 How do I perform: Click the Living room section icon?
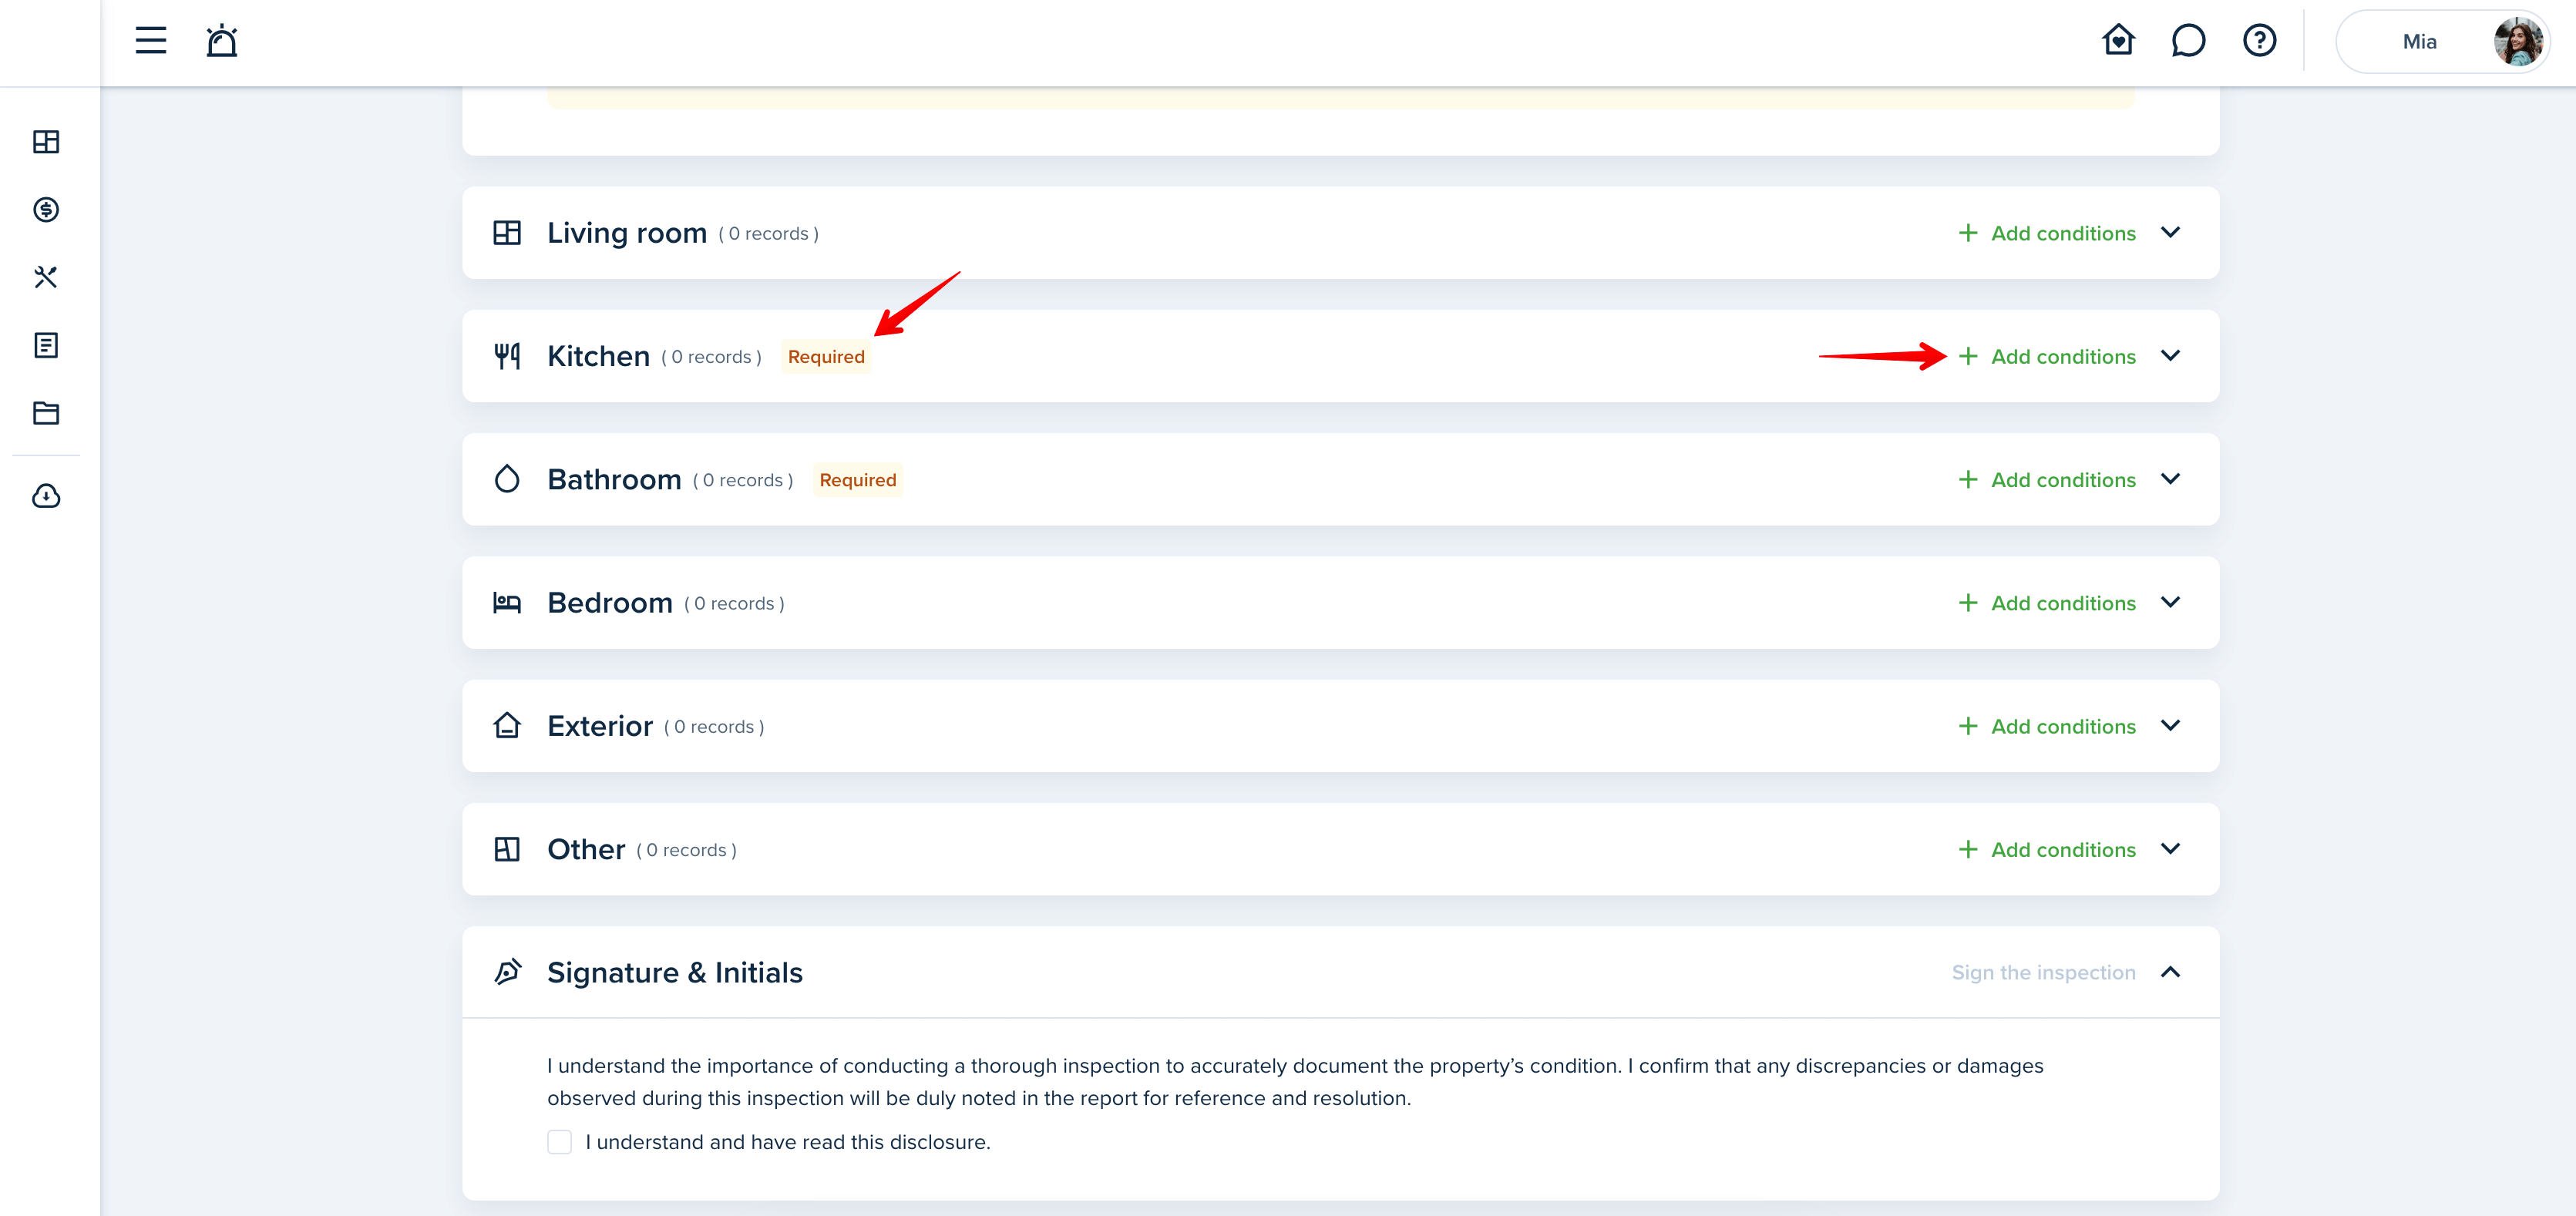(x=507, y=233)
